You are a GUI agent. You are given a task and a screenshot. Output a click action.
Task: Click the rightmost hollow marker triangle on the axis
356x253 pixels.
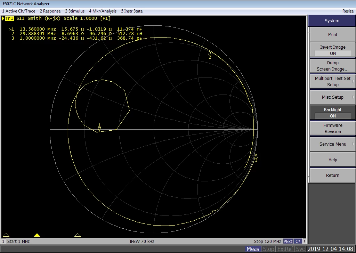coord(78,235)
